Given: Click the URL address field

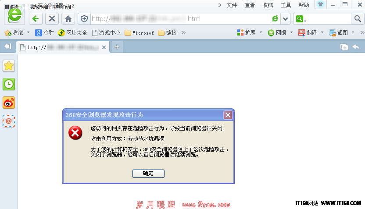Looking at the screenshot, I should click(x=180, y=19).
